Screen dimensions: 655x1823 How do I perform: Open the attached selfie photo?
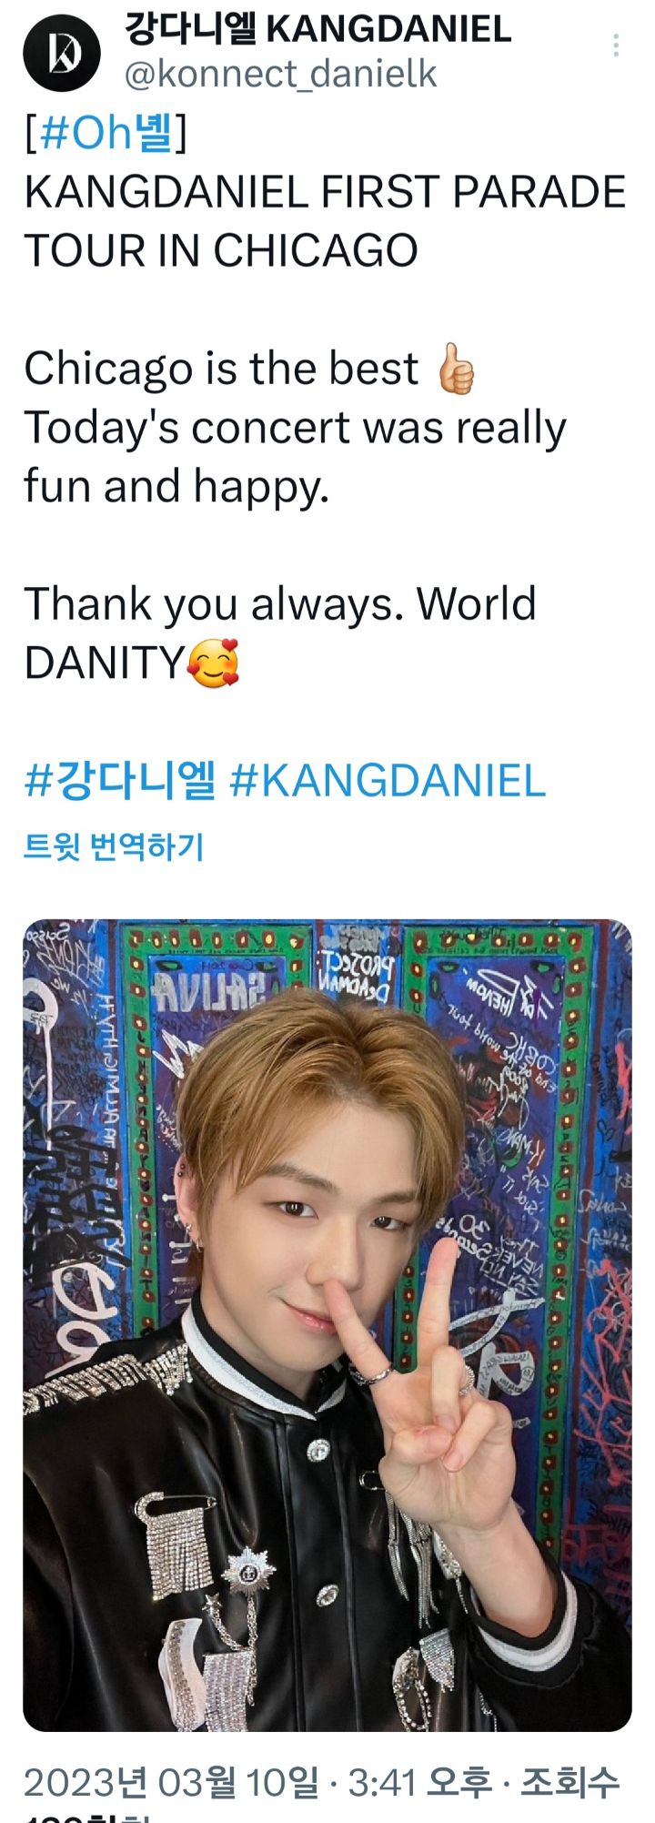[327, 1325]
